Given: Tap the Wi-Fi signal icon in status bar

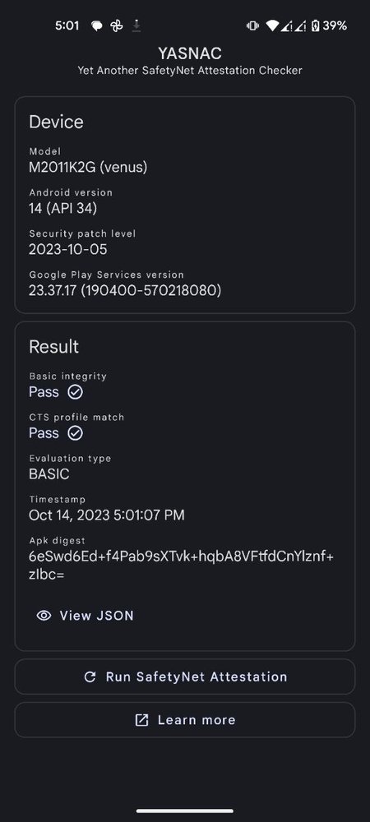Looking at the screenshot, I should click(272, 25).
